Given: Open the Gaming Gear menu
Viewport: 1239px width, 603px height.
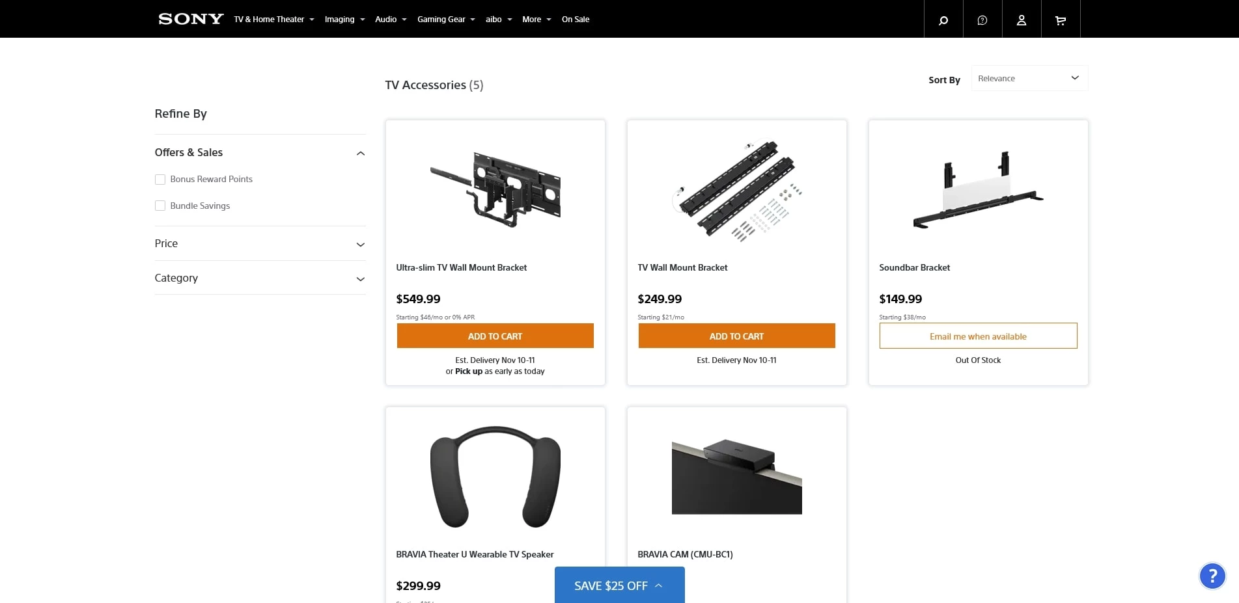Looking at the screenshot, I should (446, 20).
